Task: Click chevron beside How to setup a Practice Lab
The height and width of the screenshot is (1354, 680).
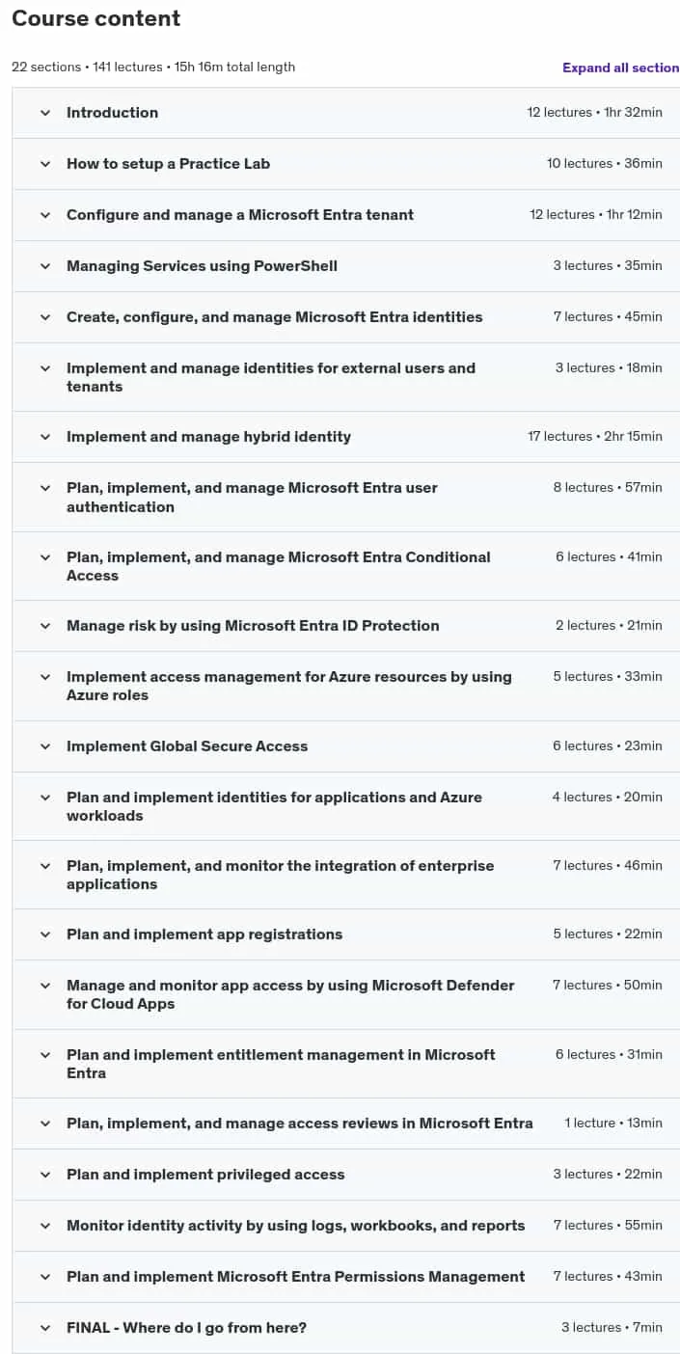Action: pyautogui.click(x=45, y=164)
